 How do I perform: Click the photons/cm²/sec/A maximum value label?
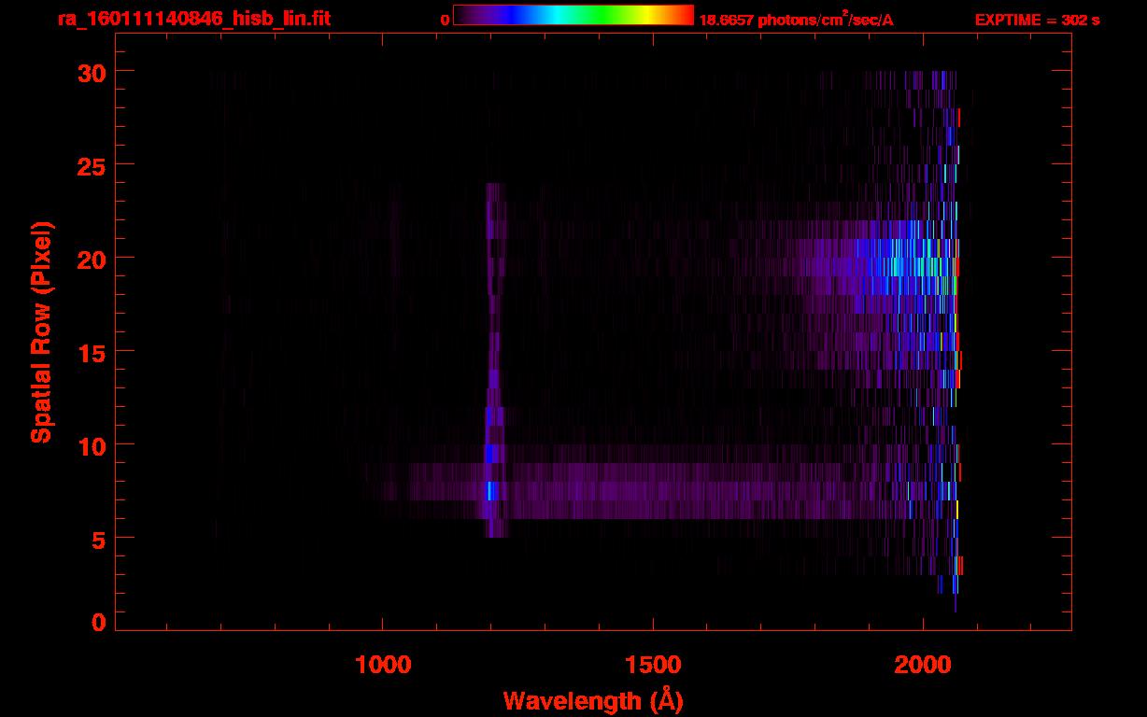click(796, 20)
